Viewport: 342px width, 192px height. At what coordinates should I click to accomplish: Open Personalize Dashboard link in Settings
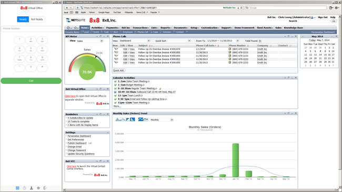tap(79, 136)
